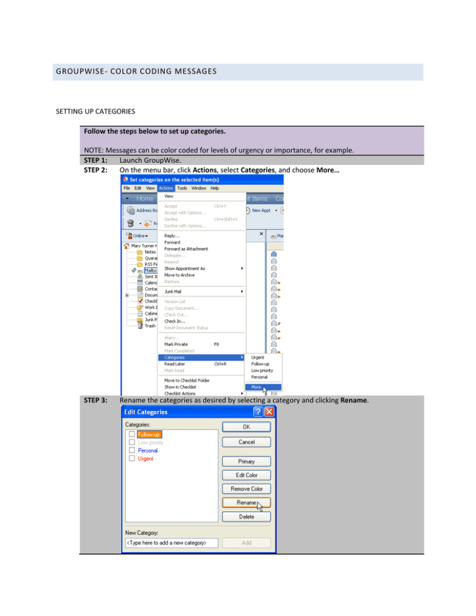Open the Online mode dropdown

pyautogui.click(x=147, y=236)
